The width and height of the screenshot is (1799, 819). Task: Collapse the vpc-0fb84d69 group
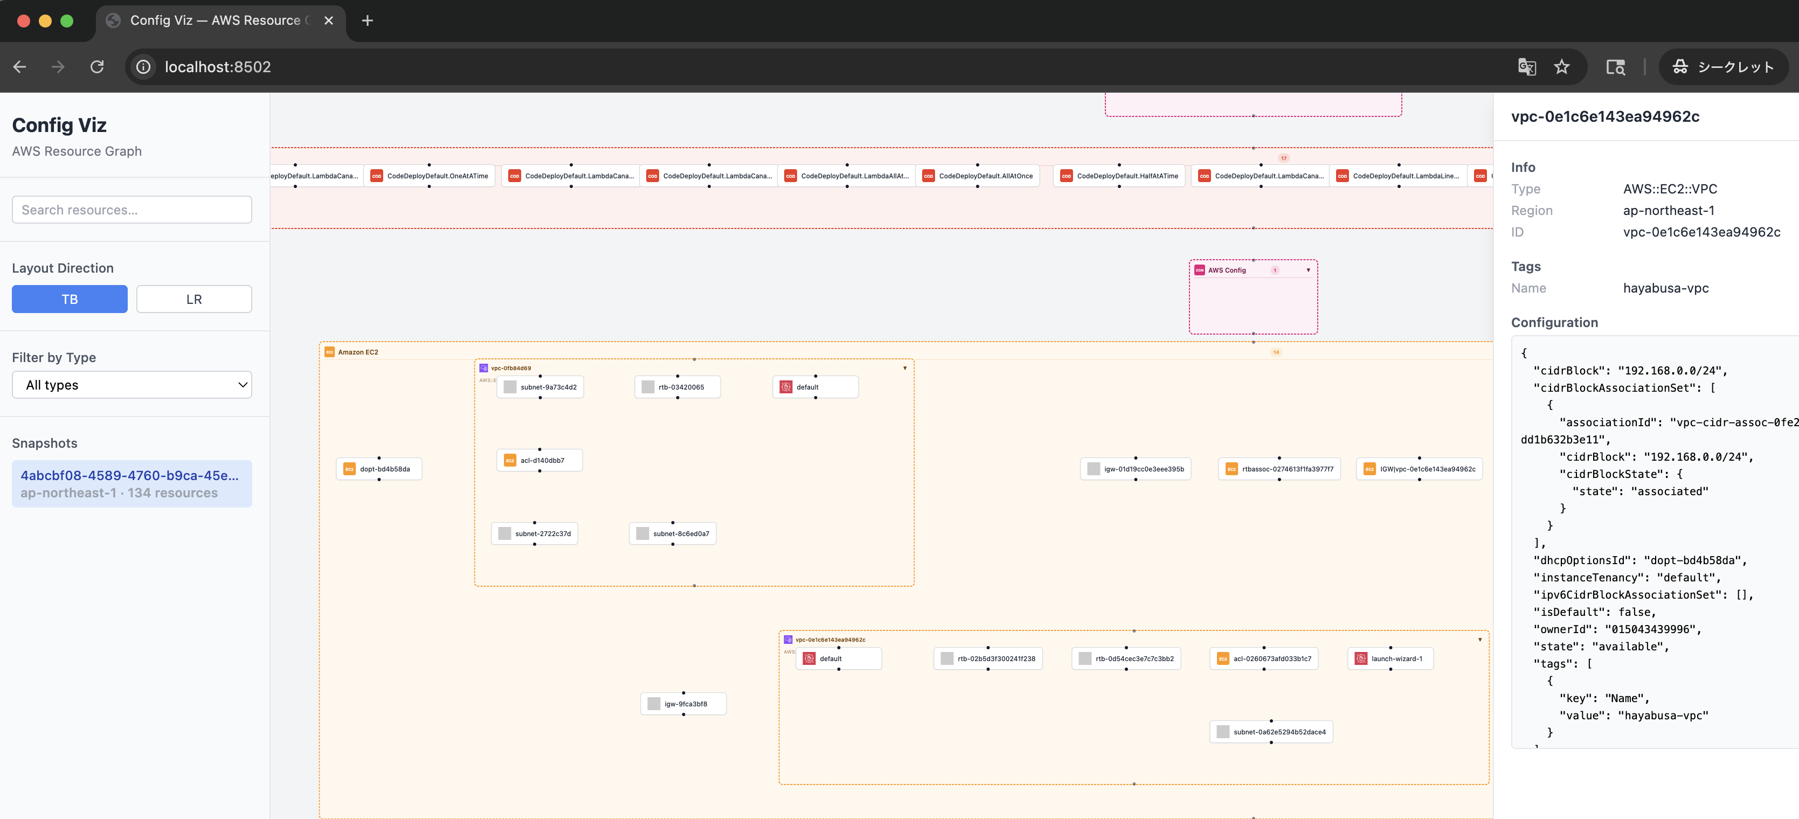[905, 368]
